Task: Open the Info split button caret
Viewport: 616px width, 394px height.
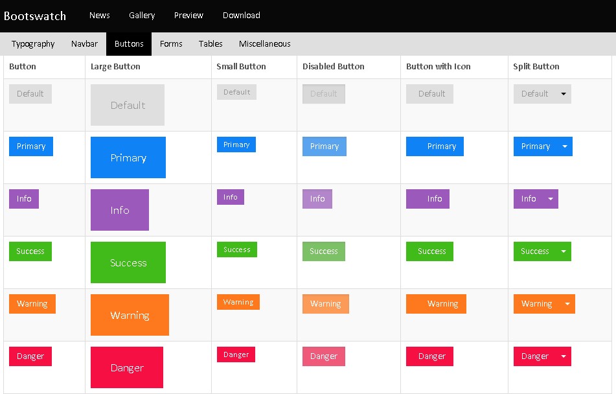Action: tap(551, 199)
